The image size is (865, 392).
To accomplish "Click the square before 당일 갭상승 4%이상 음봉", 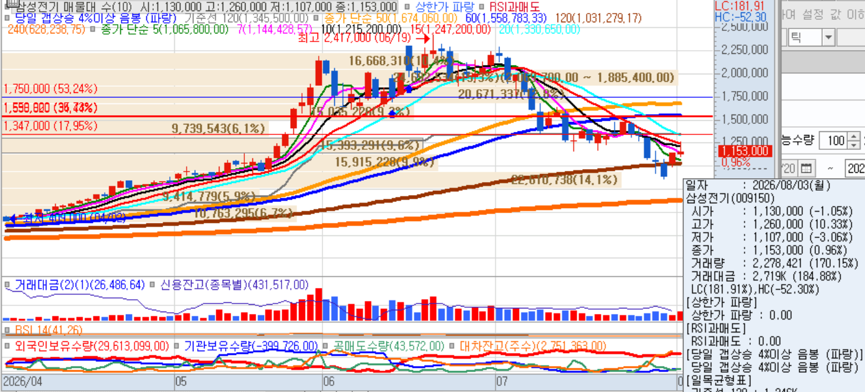I will (x=7, y=18).
